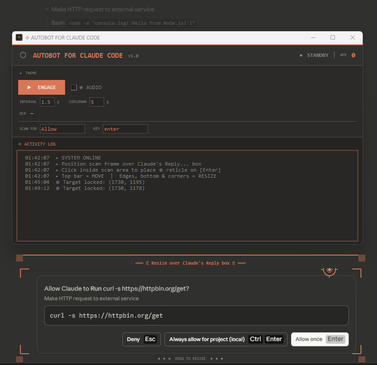Viewport: 377px width, 365px height.
Task: Click the KEY input field
Action: pos(125,129)
